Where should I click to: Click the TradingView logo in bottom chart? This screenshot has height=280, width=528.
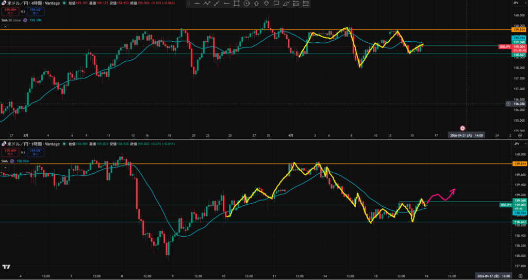click(x=6, y=267)
